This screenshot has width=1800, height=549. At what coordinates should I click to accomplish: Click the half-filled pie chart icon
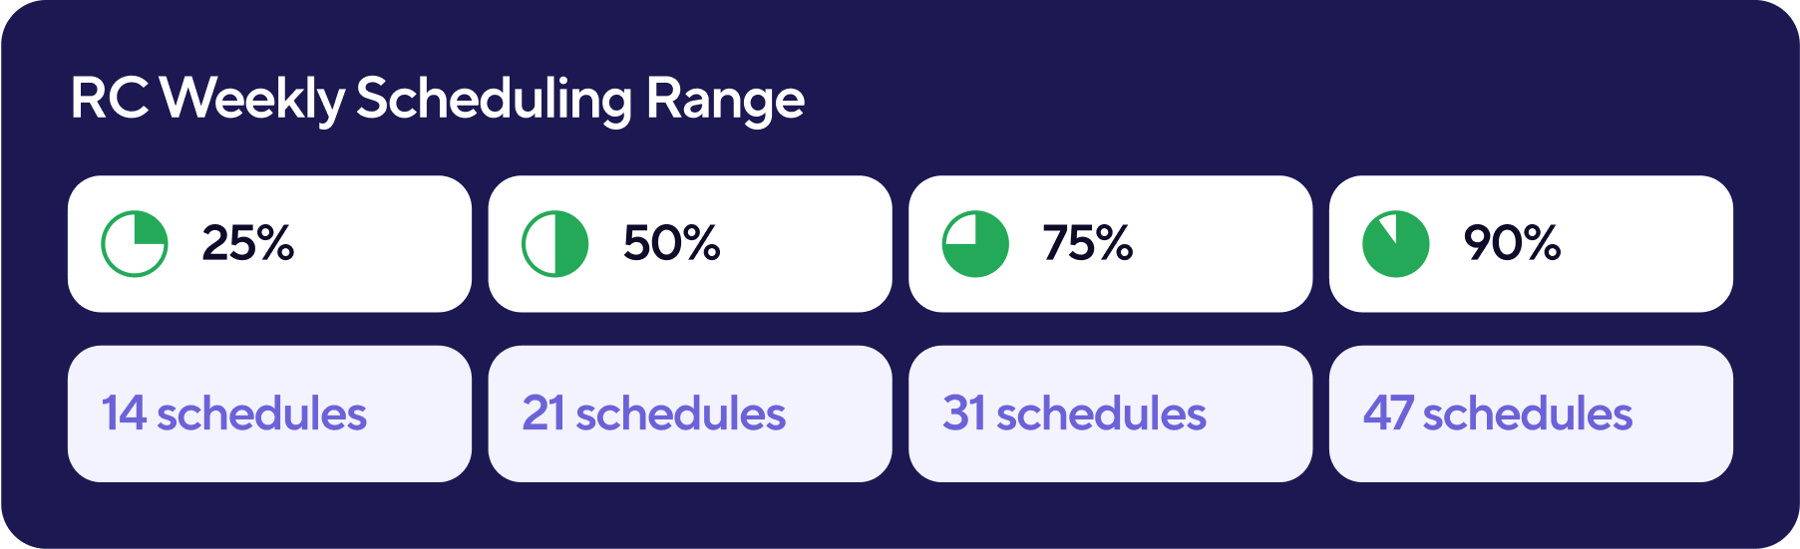(x=555, y=244)
